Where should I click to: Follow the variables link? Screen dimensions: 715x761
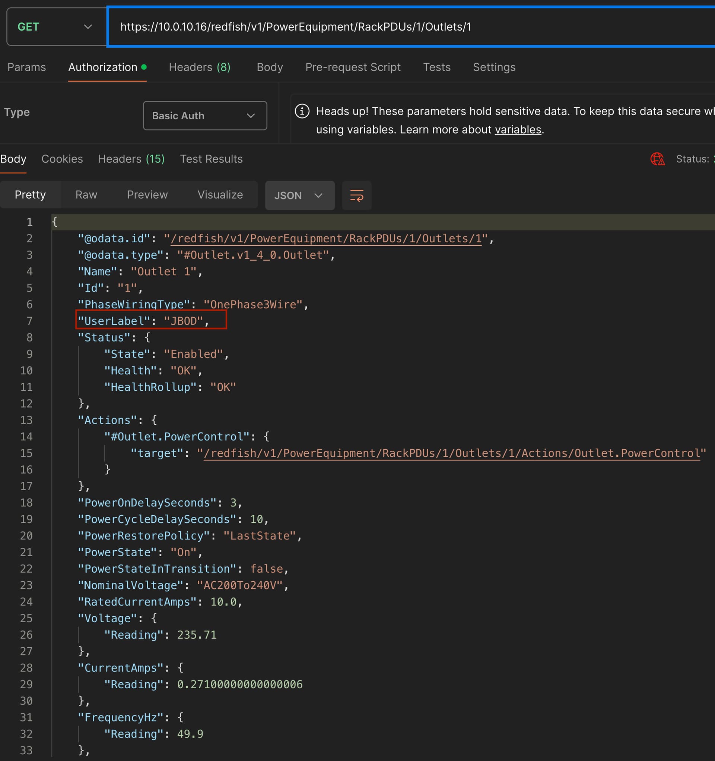[x=518, y=130]
